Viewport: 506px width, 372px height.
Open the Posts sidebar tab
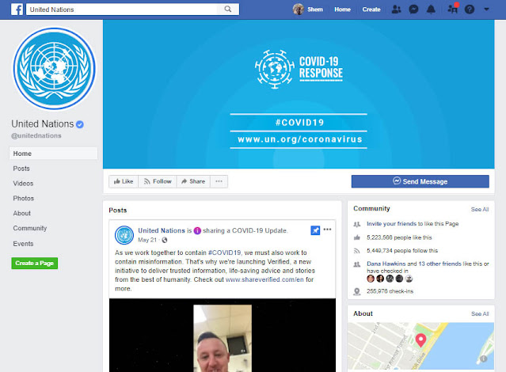click(21, 169)
